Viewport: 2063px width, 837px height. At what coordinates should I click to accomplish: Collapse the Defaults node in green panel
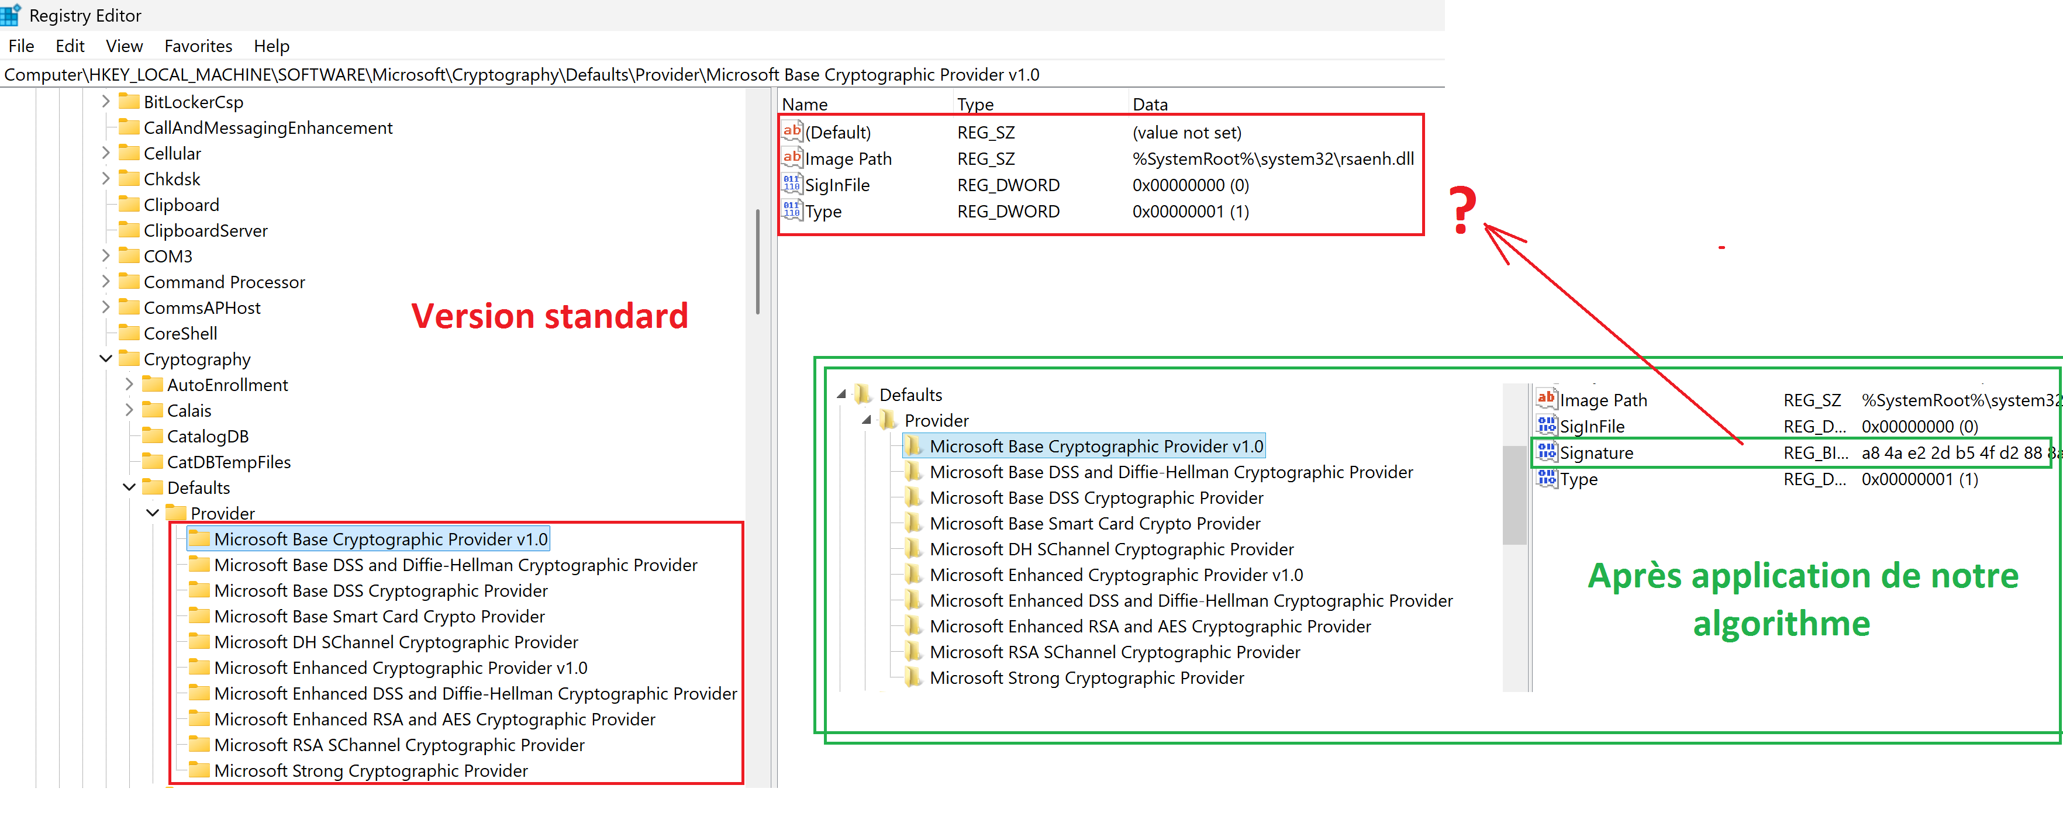tap(841, 394)
